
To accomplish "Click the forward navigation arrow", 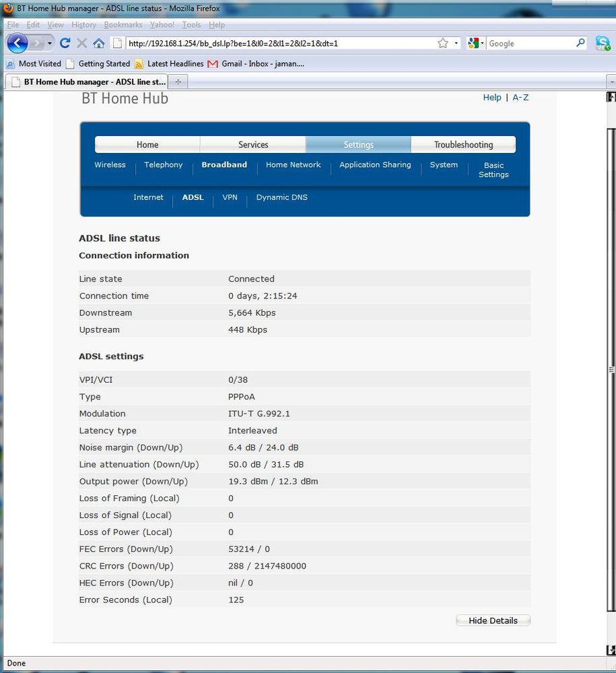I will click(38, 43).
